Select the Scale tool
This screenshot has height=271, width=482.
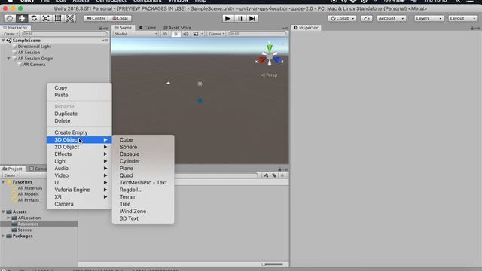(46, 18)
